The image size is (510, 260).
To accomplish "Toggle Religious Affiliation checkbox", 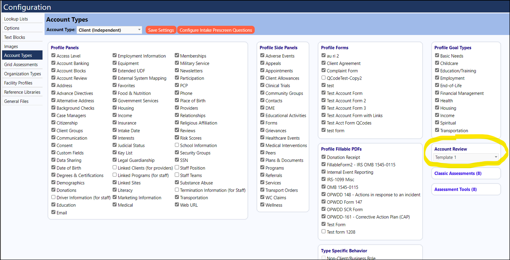I will [177, 123].
